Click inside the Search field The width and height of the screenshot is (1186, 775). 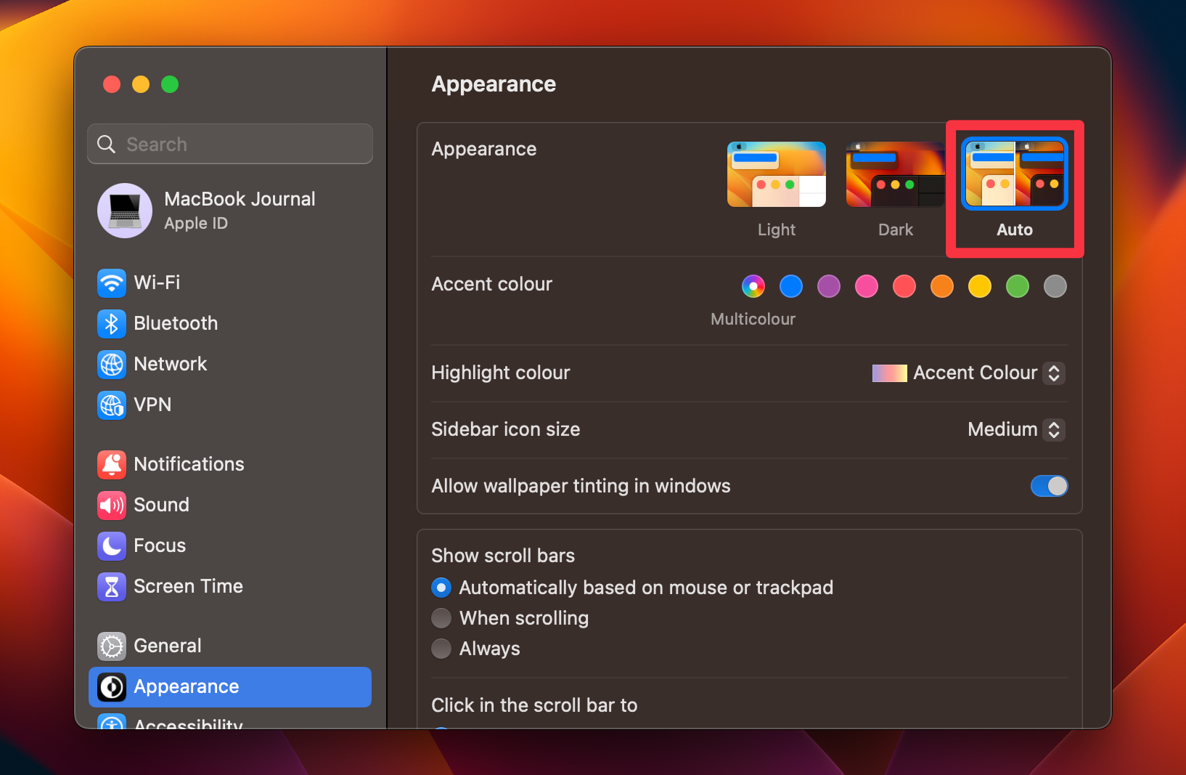(229, 144)
